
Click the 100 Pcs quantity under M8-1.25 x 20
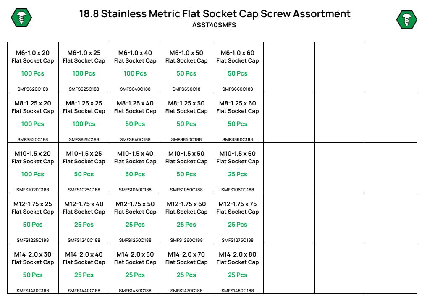33,124
